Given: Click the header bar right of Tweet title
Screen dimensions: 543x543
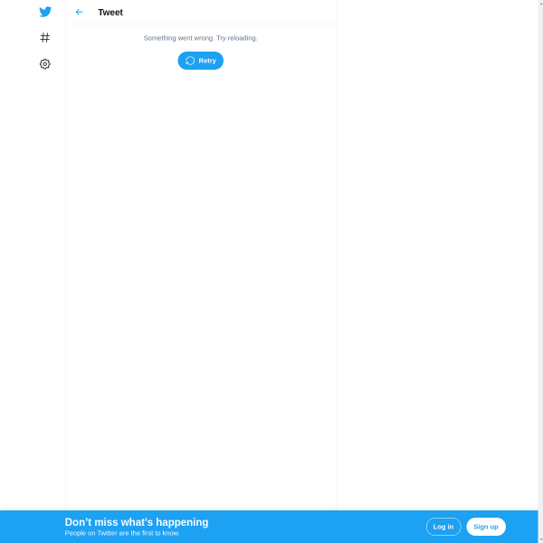Looking at the screenshot, I should 229,12.
